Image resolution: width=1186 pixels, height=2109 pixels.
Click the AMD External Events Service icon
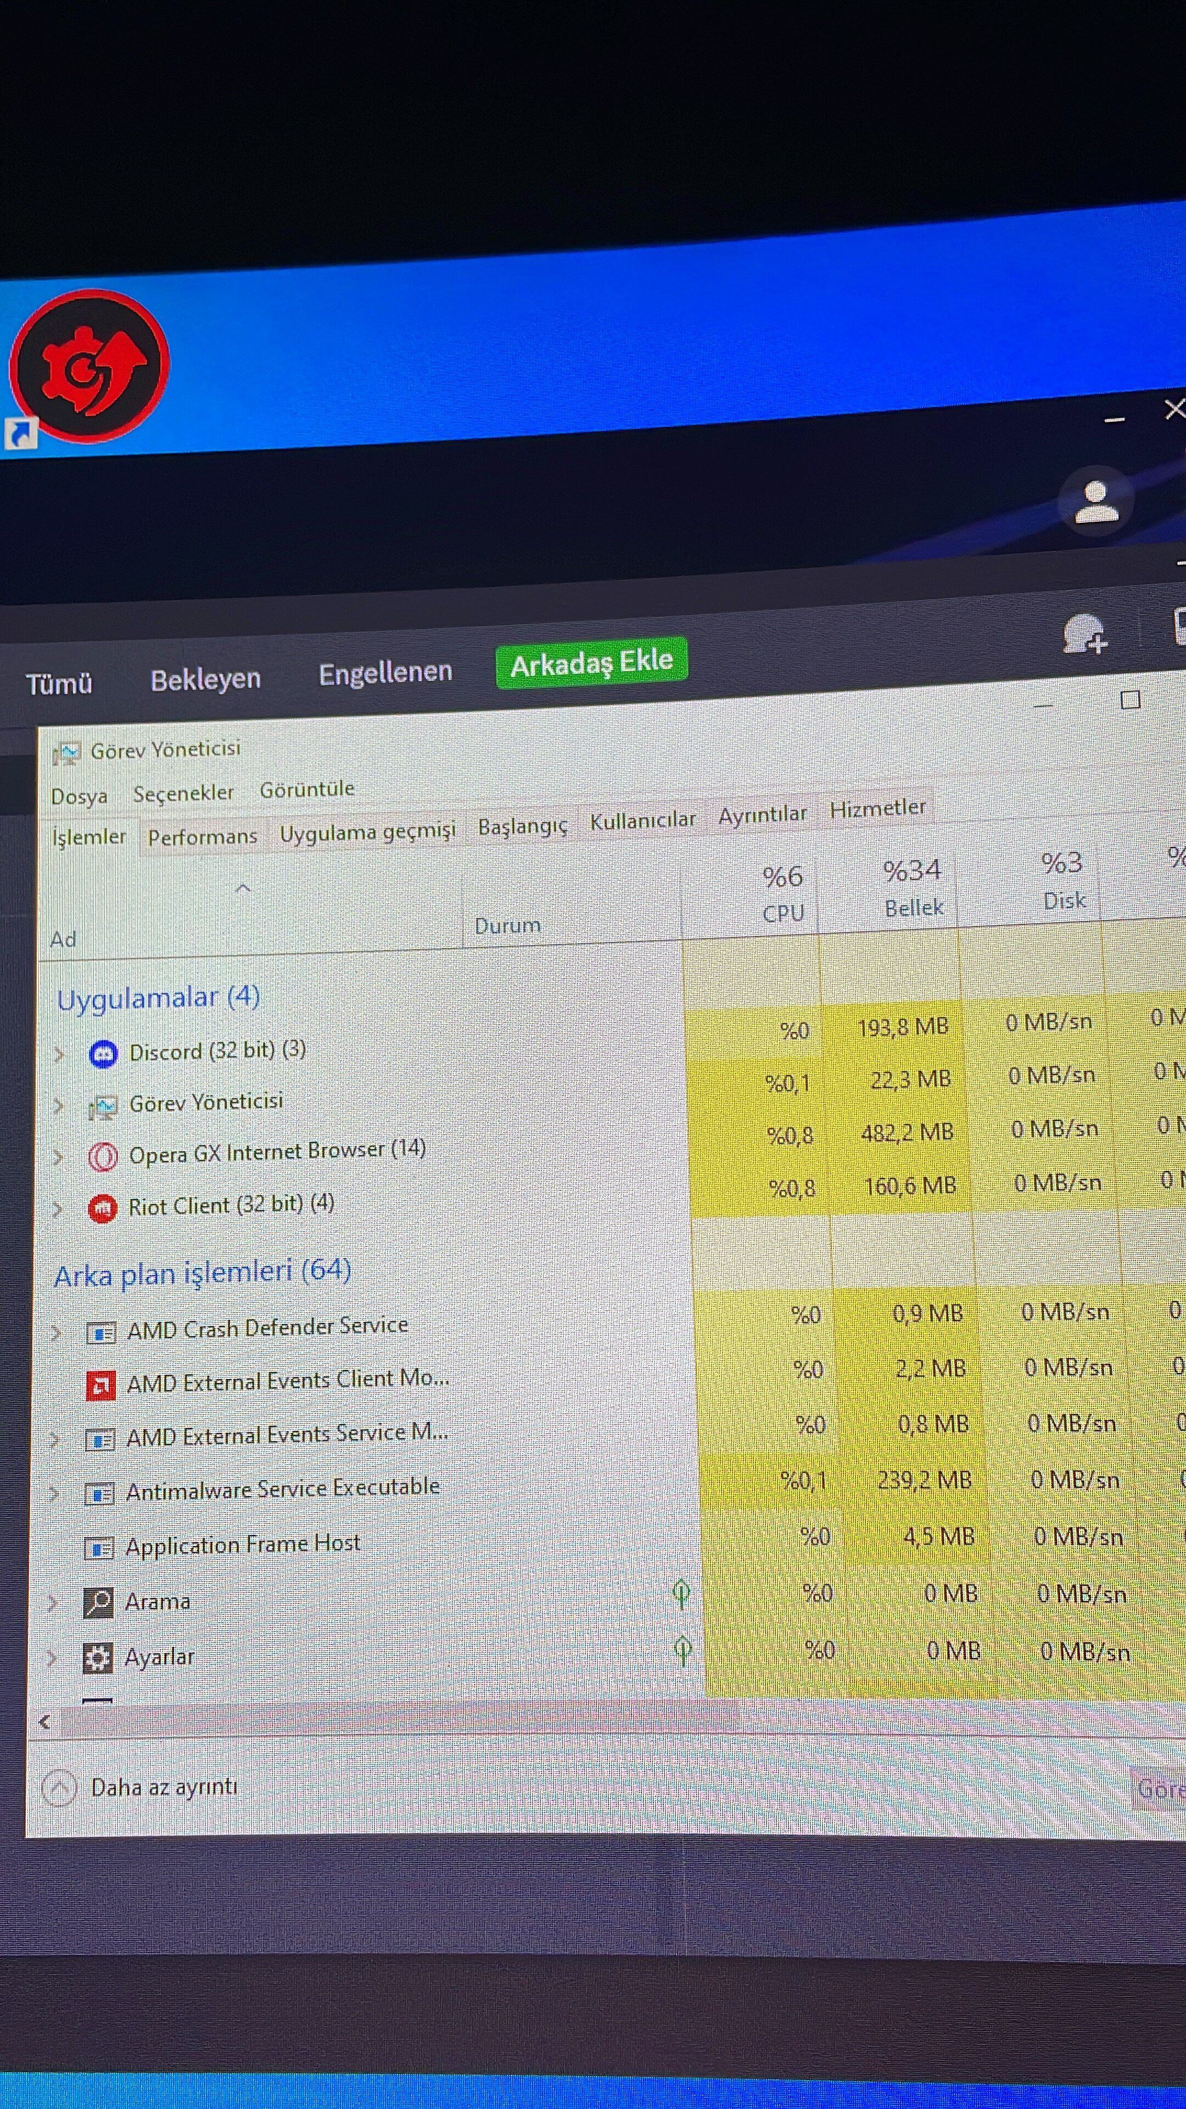point(100,1440)
